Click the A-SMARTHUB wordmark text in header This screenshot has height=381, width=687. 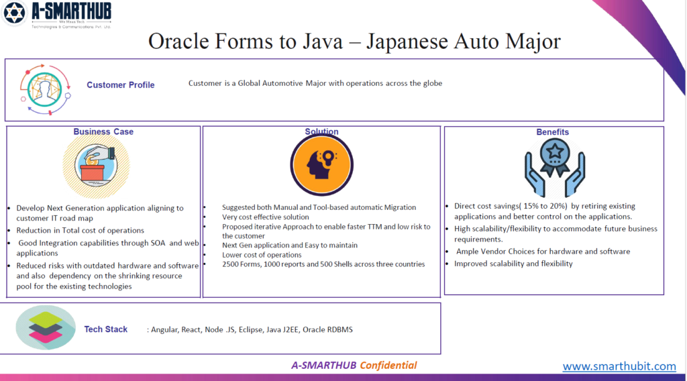click(71, 11)
